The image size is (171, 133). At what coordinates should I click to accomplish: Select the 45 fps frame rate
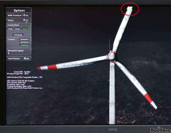click(10, 29)
